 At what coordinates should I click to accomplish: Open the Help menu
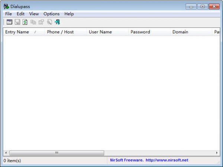click(x=69, y=14)
